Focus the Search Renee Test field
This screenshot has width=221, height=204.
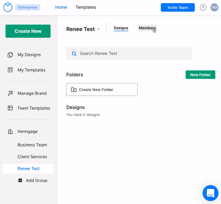(129, 53)
